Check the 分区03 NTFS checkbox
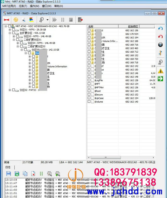The height and width of the screenshot is (198, 167). pos(17,36)
